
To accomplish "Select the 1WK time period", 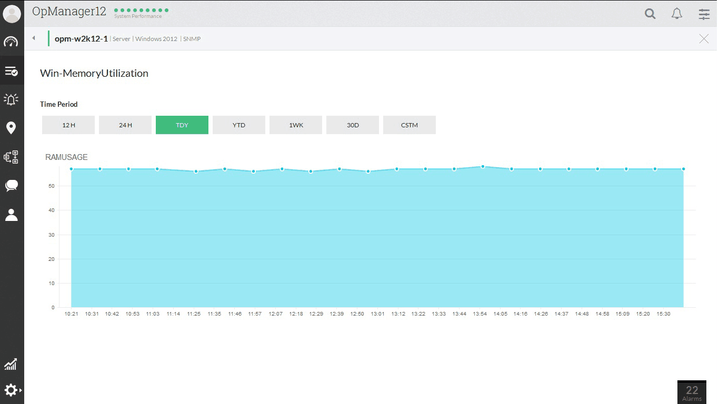I will [296, 125].
